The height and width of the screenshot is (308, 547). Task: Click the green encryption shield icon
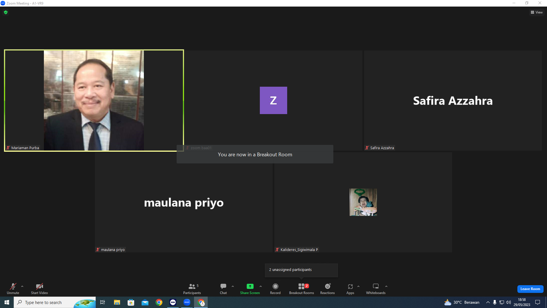pyautogui.click(x=6, y=12)
